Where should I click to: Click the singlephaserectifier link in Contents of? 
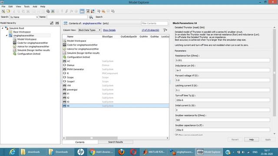[x=92, y=23]
